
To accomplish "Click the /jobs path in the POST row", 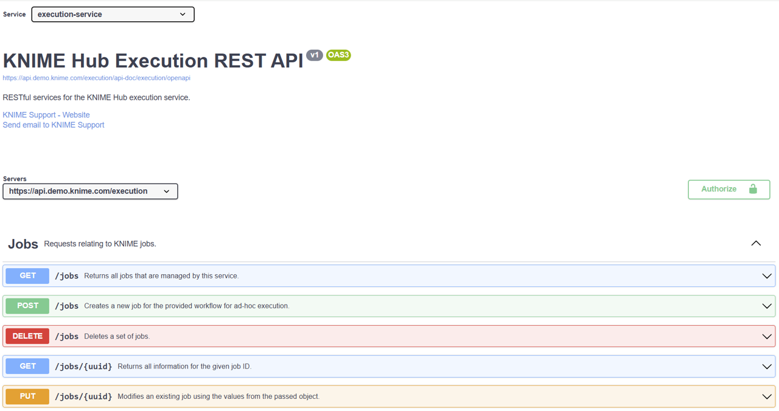I will point(67,306).
